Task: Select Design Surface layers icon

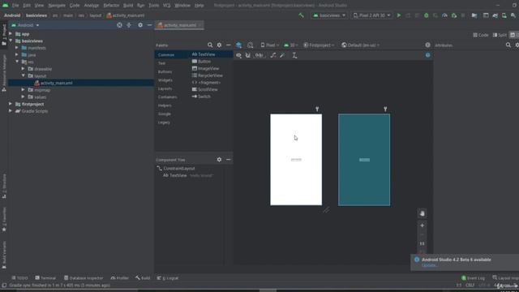Action: coord(238,45)
